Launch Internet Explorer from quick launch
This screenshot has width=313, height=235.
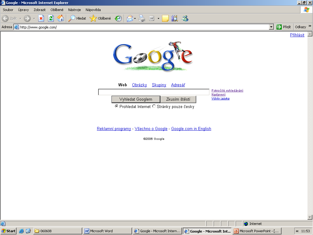click(21, 231)
